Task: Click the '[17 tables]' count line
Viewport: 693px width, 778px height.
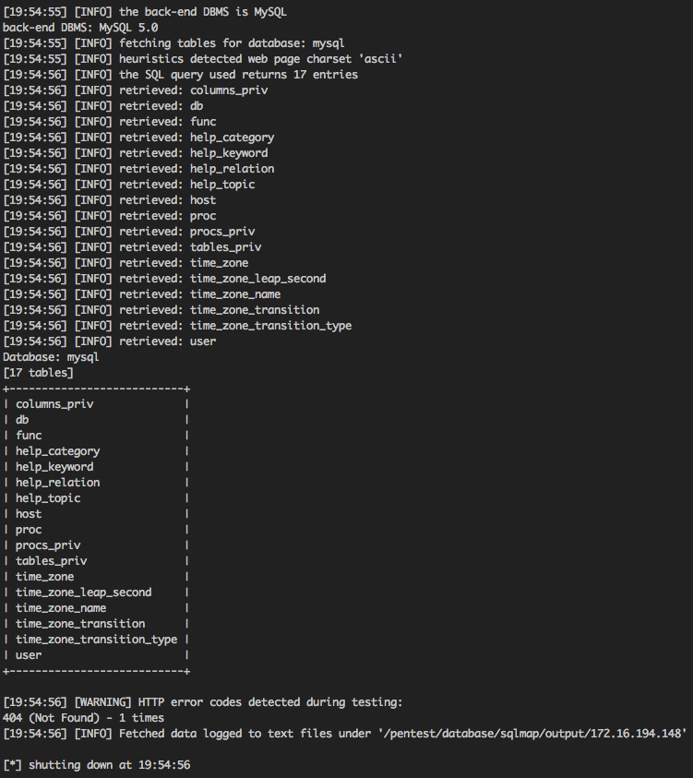Action: click(38, 373)
